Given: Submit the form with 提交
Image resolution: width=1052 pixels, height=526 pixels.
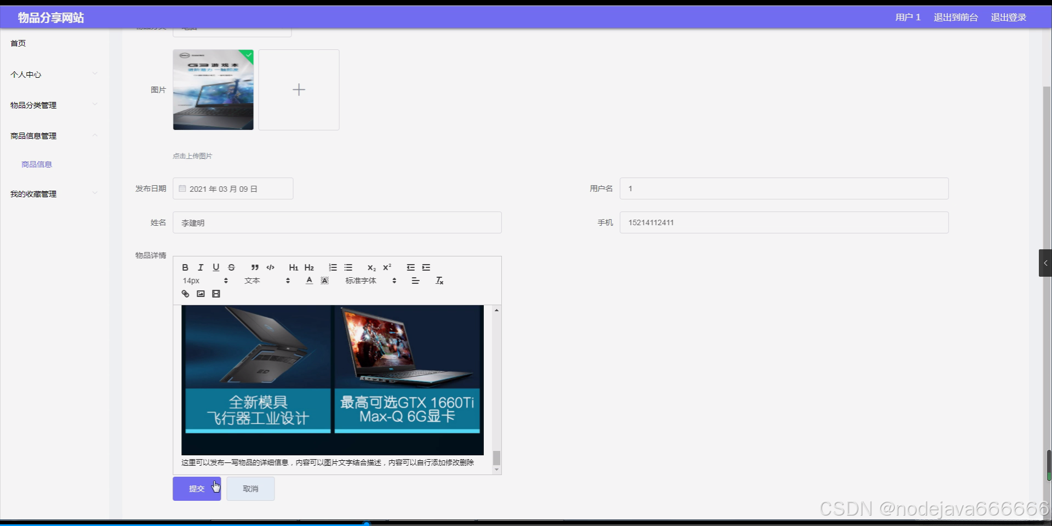Looking at the screenshot, I should (x=197, y=489).
